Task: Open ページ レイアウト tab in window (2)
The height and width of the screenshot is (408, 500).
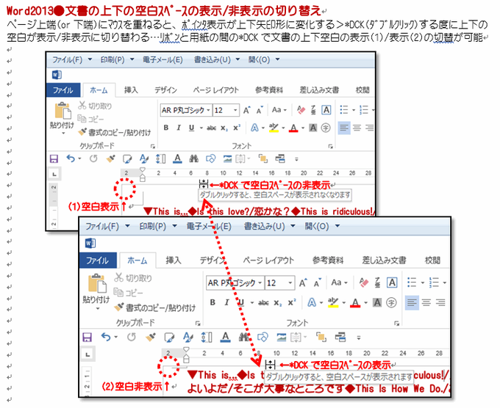Action: click(268, 261)
